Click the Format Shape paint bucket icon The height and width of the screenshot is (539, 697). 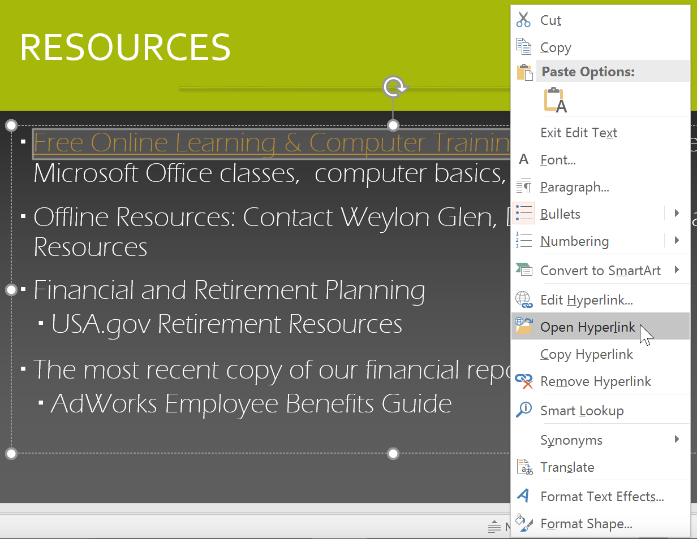pos(524,524)
